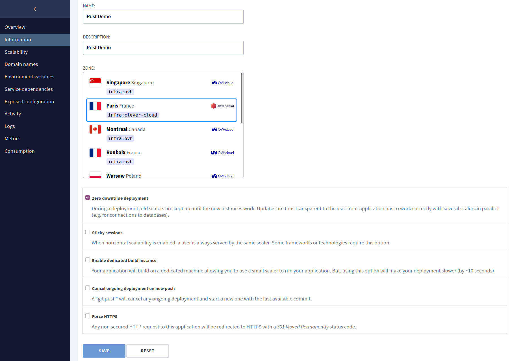The image size is (510, 361).
Task: Click the Save button
Action: (104, 351)
